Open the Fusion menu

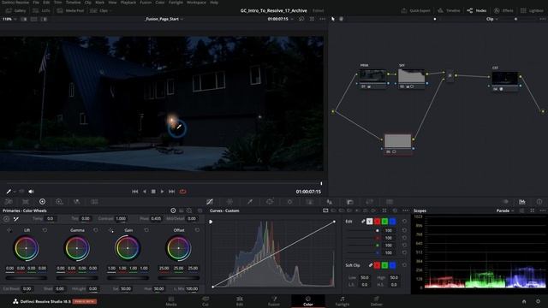coord(146,2)
